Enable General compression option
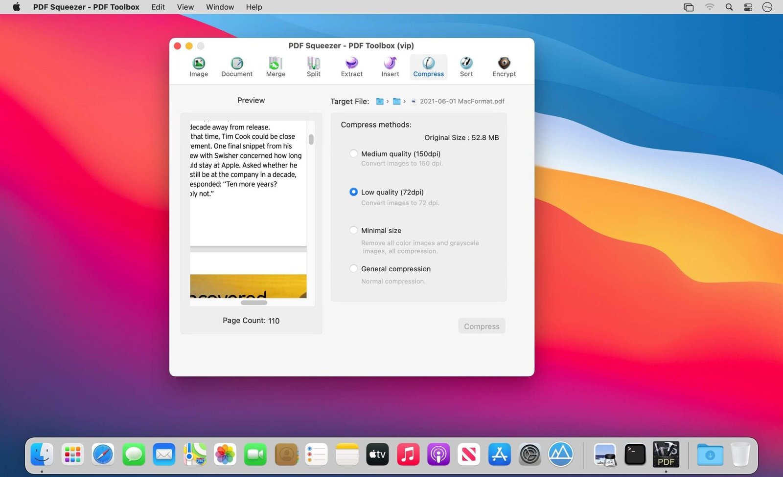 (x=353, y=268)
